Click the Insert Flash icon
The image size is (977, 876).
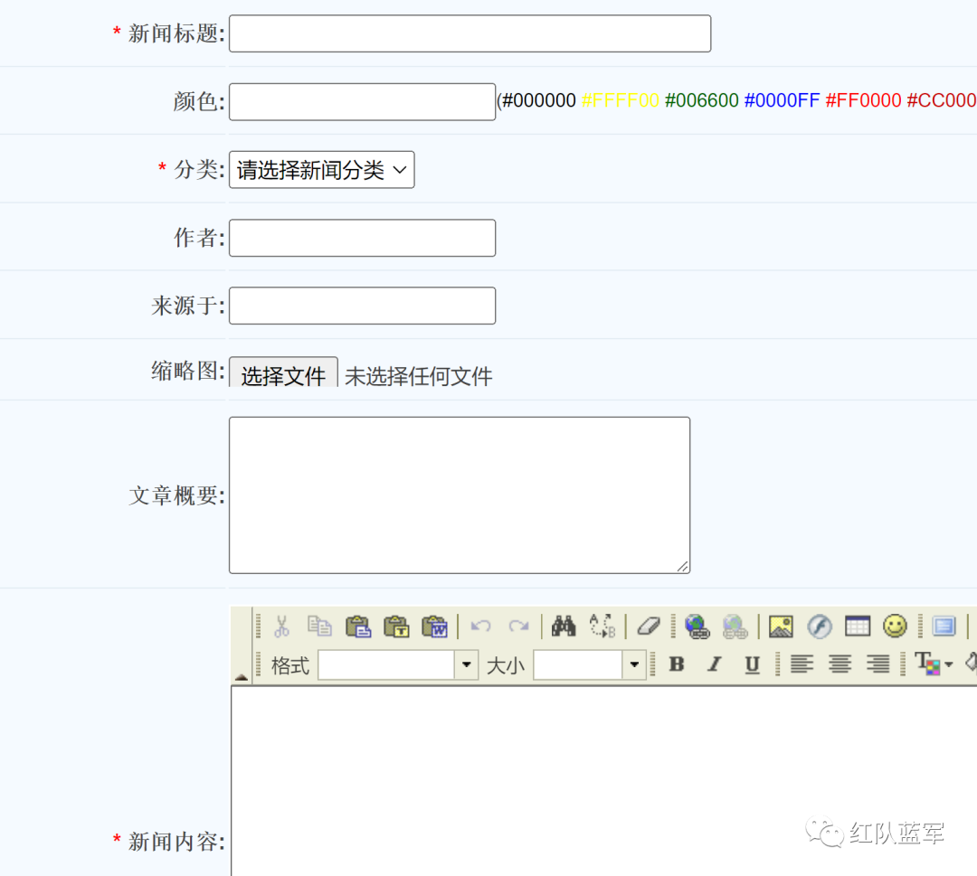point(819,626)
